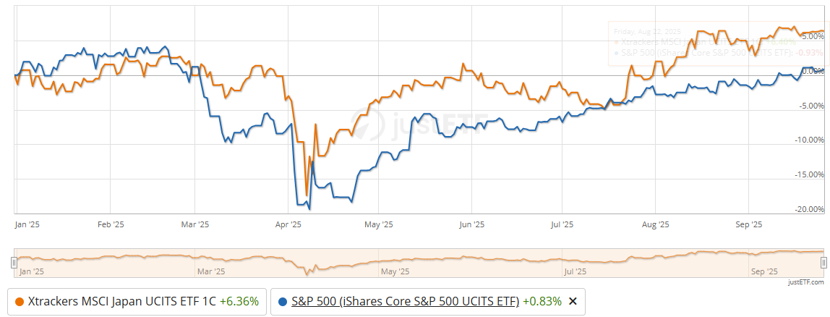The width and height of the screenshot is (830, 317).
Task: Remove the S&P 500 ETF from comparison
Action: [x=573, y=302]
